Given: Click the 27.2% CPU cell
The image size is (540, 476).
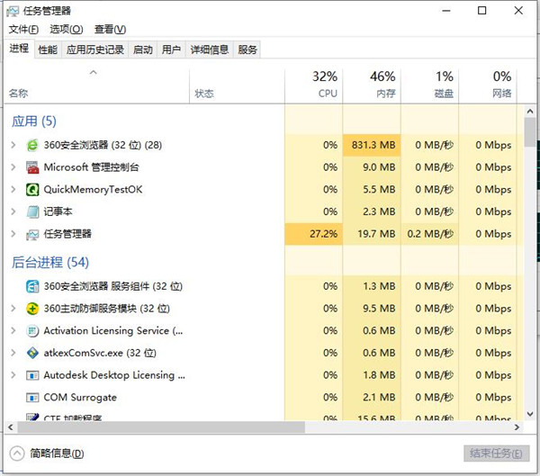Looking at the screenshot, I should click(x=314, y=234).
